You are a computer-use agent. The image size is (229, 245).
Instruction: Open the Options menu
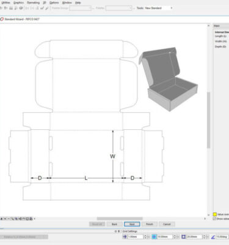(x=54, y=2)
